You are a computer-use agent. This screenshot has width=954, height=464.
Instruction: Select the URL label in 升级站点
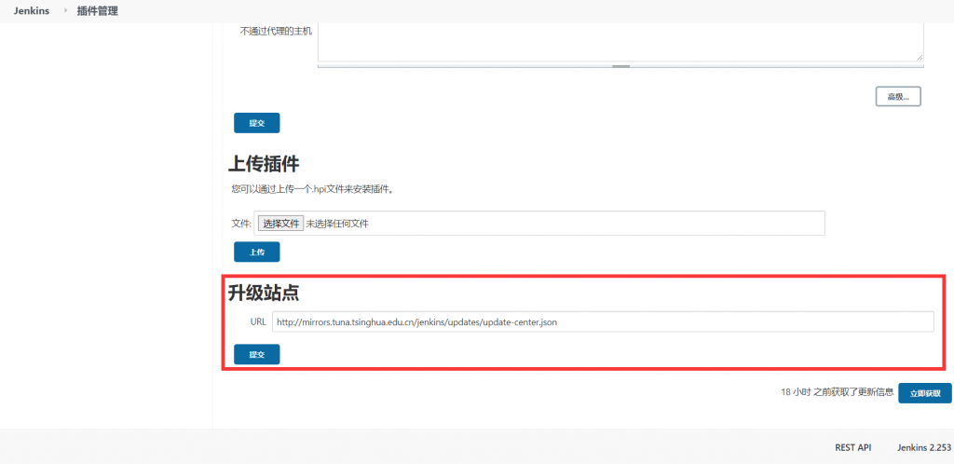pyautogui.click(x=258, y=321)
